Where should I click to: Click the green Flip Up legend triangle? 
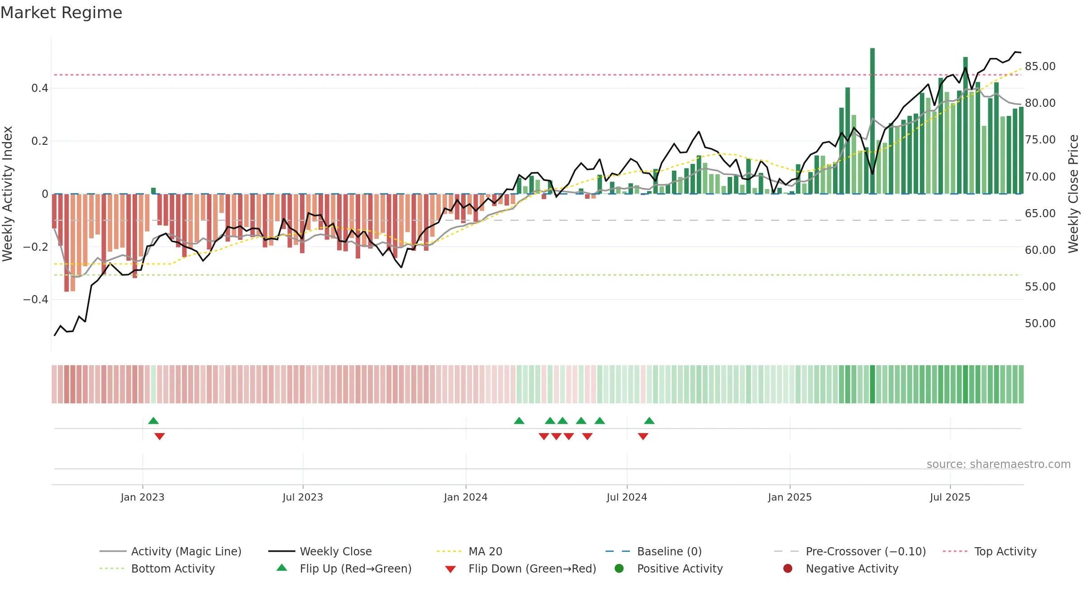click(x=282, y=568)
